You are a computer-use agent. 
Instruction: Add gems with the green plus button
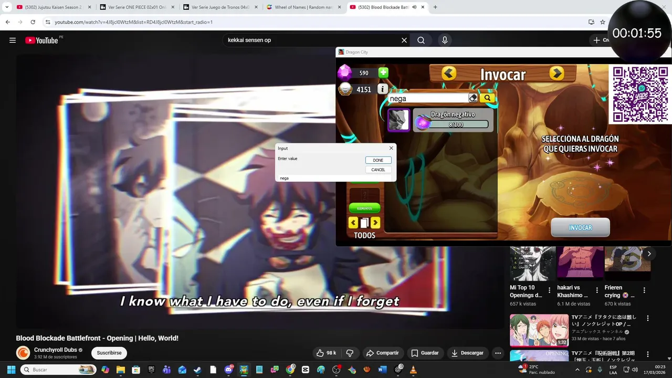[x=383, y=73]
